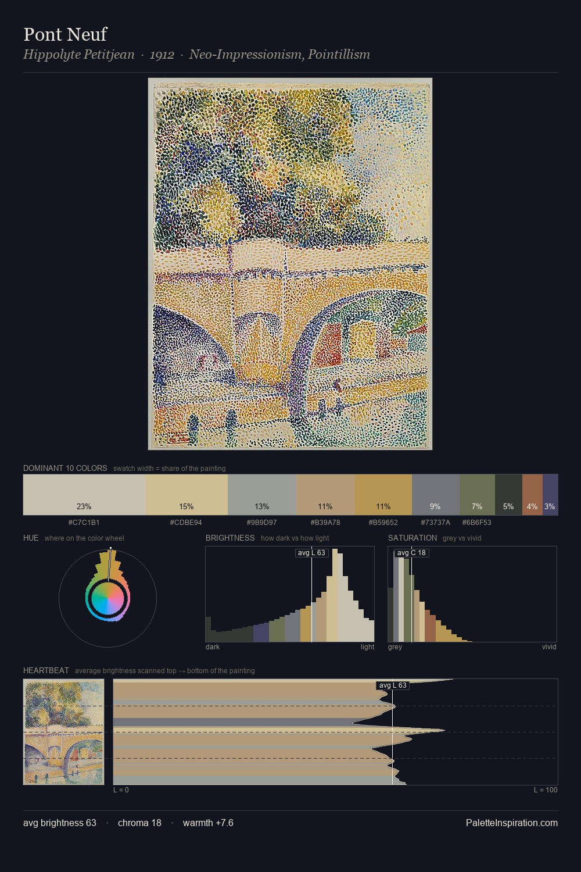Image resolution: width=581 pixels, height=872 pixels.
Task: Click the '#6B6F53' hex label
Action: (x=477, y=523)
